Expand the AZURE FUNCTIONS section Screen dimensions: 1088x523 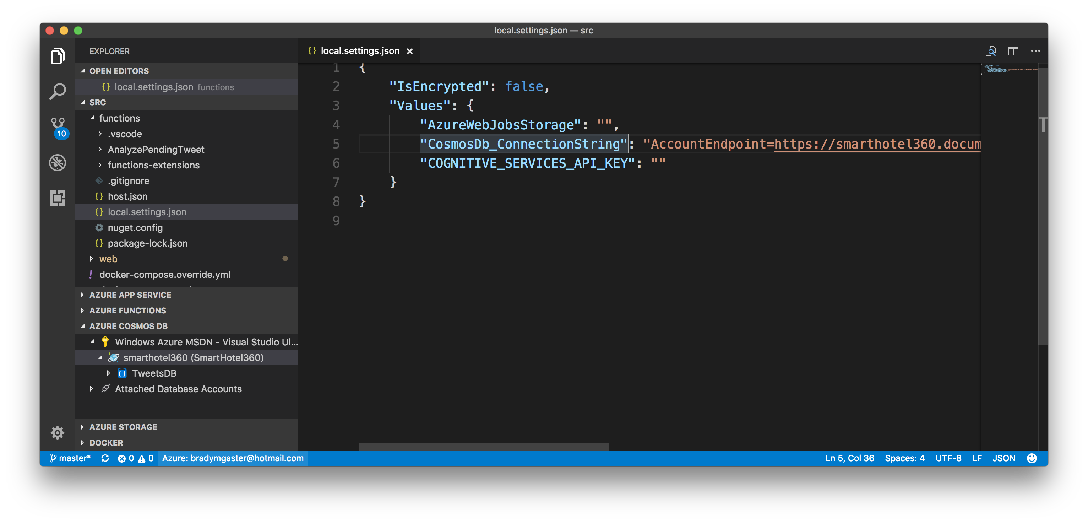point(127,311)
